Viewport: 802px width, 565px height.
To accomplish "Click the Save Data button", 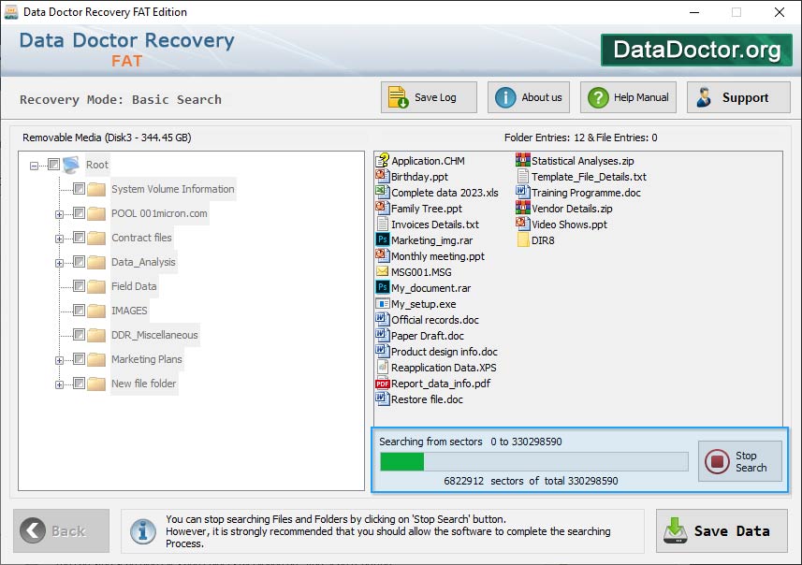I will pos(722,530).
